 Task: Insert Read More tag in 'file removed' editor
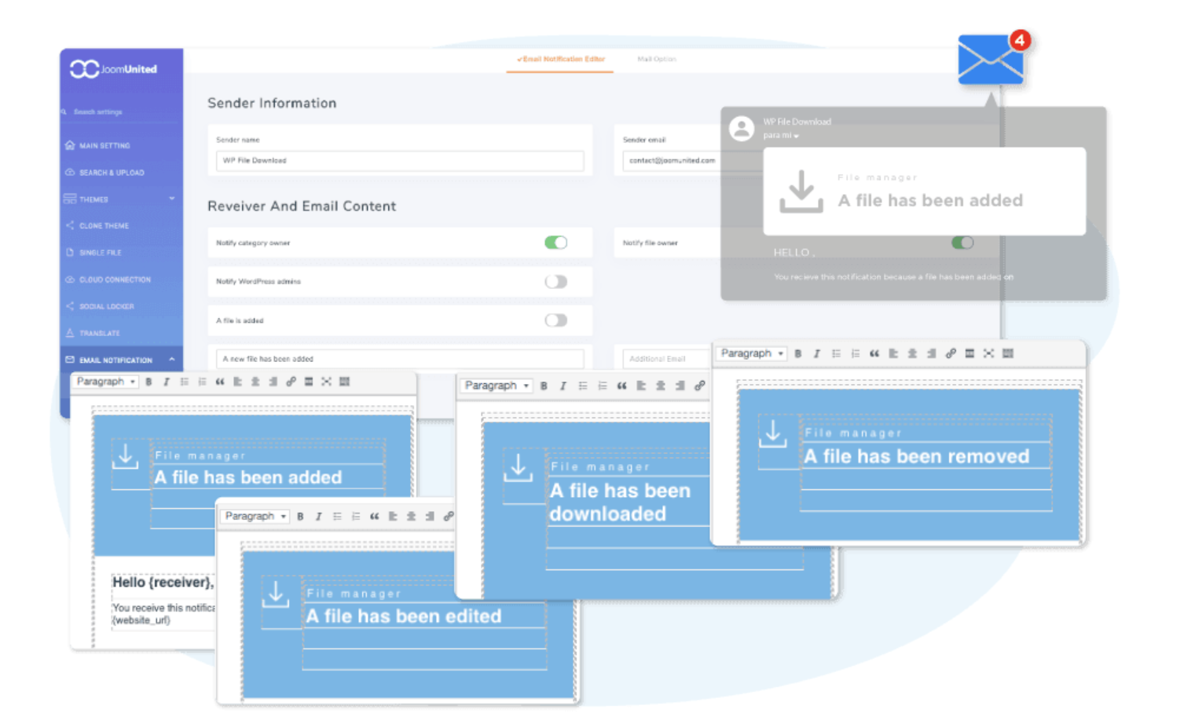click(969, 354)
